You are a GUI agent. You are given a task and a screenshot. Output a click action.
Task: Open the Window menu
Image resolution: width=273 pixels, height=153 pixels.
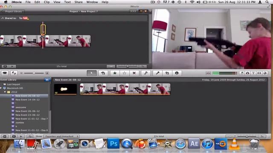[x=92, y=2]
